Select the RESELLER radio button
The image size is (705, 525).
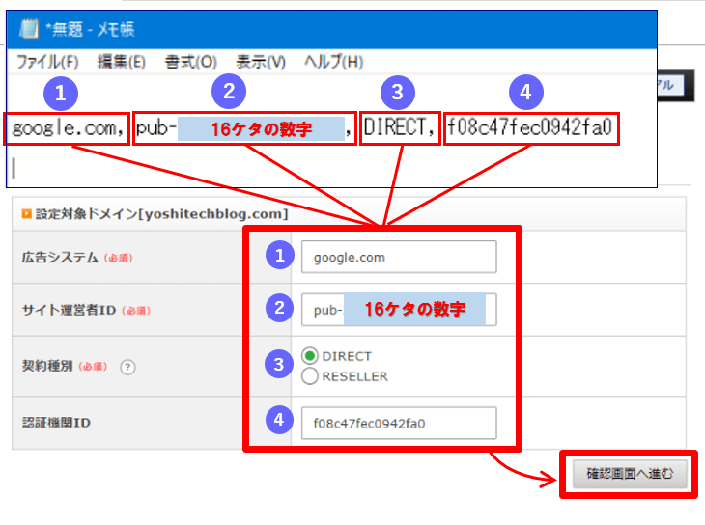click(x=310, y=376)
